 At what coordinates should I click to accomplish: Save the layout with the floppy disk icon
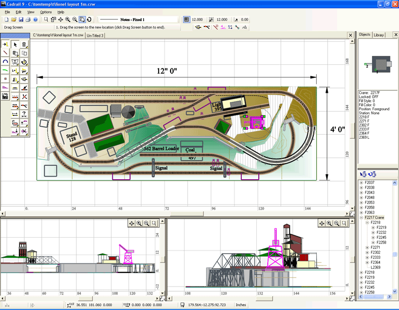[x=21, y=19]
